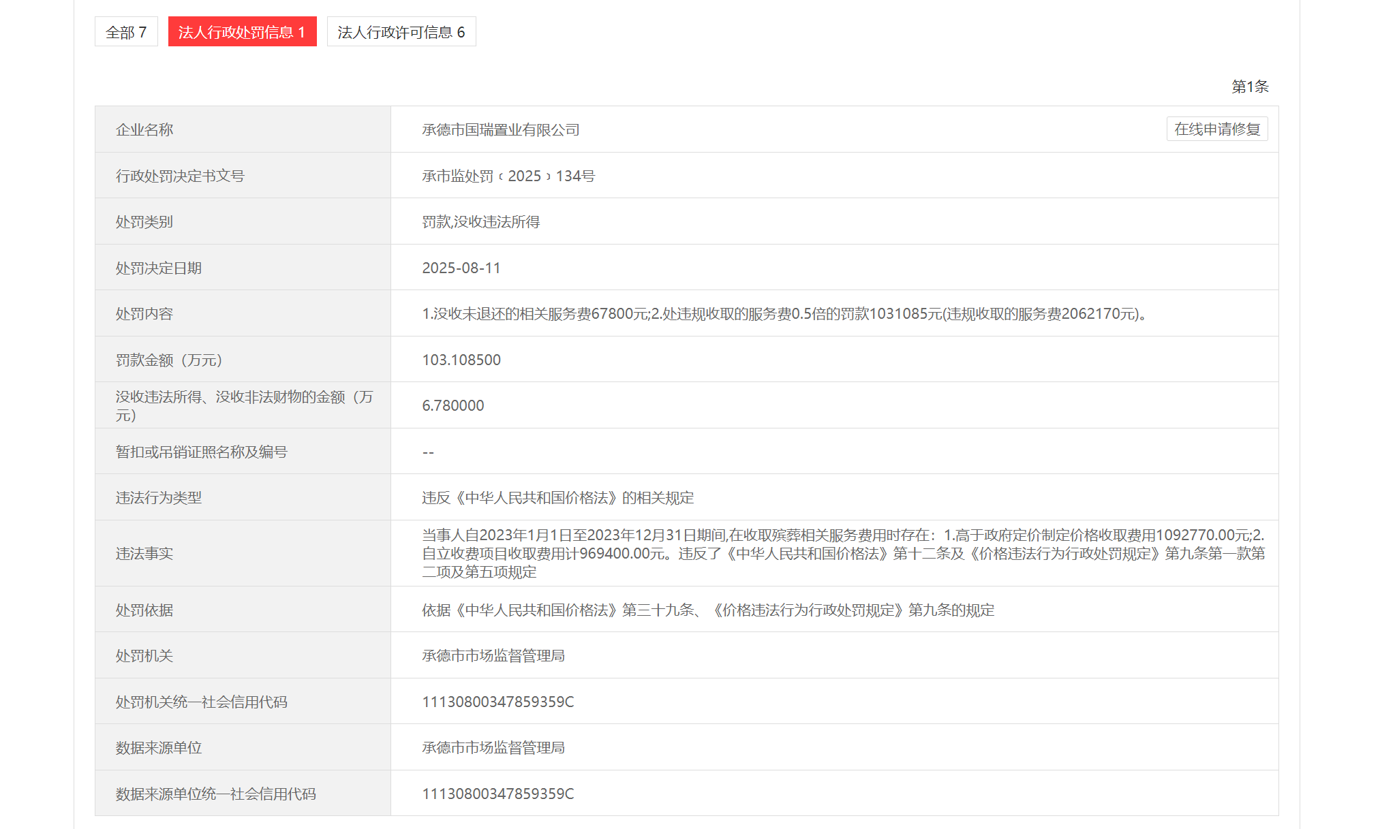The image size is (1380, 829).
Task: Click the 处罚依据 label
Action: [x=144, y=610]
